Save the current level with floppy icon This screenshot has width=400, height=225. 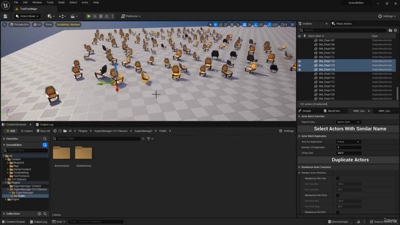(x=6, y=16)
